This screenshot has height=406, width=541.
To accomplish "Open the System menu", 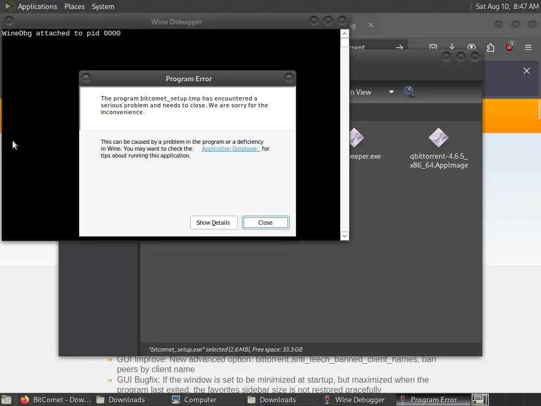I will click(x=103, y=6).
